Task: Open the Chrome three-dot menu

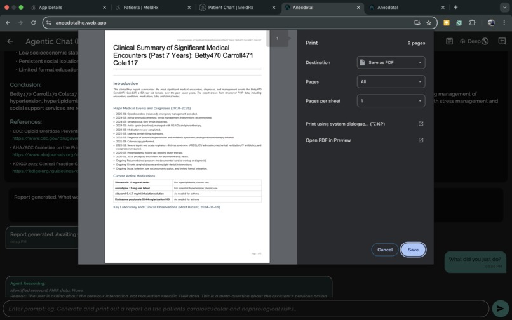Action: (x=504, y=22)
